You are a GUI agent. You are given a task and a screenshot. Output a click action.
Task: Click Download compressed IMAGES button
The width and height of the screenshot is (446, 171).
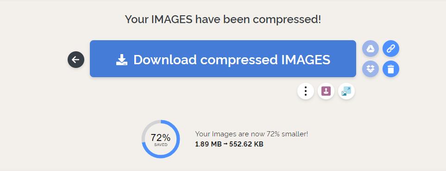pyautogui.click(x=223, y=59)
